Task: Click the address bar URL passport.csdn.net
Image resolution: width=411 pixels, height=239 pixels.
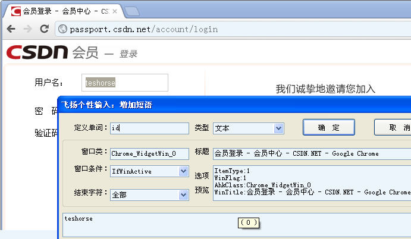Action: (143, 29)
